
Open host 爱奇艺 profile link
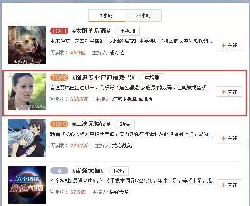pos(117,53)
